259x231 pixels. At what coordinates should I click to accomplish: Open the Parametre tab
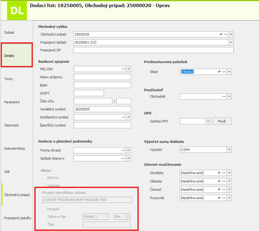[12, 102]
